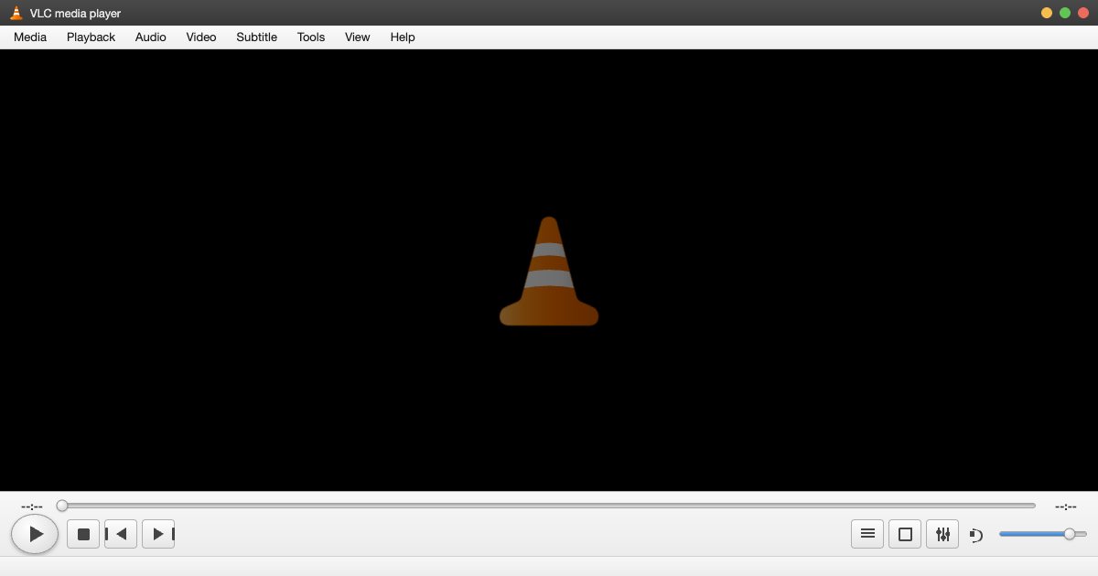Stop playback using the square Stop button

pyautogui.click(x=83, y=534)
